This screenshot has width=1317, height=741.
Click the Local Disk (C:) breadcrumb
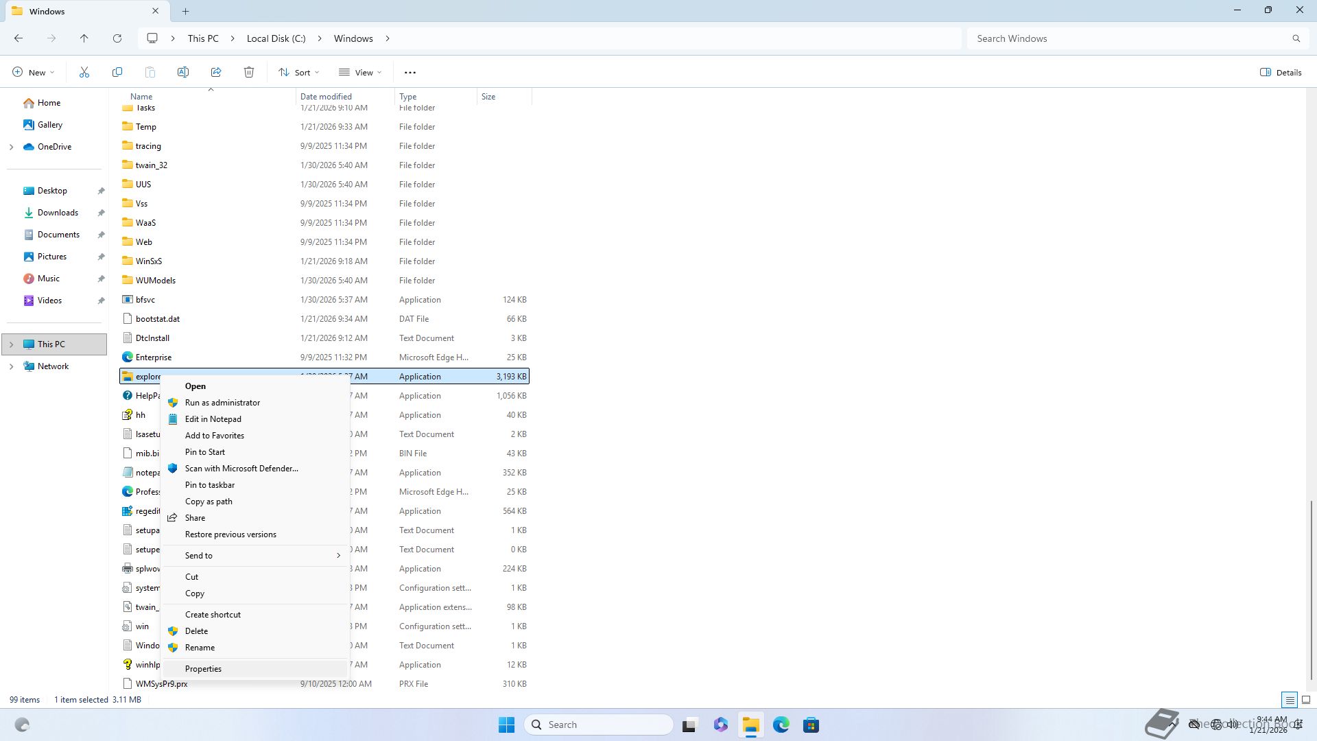pos(276,38)
